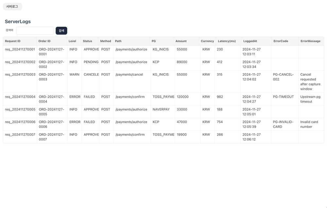Click request ID req_202411270004
This screenshot has height=208, width=327.
coord(20,97)
